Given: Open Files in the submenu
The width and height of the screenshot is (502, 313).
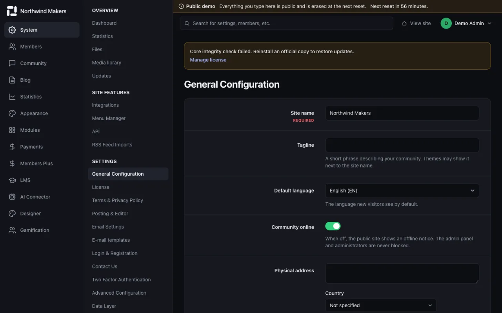Looking at the screenshot, I should [x=97, y=49].
